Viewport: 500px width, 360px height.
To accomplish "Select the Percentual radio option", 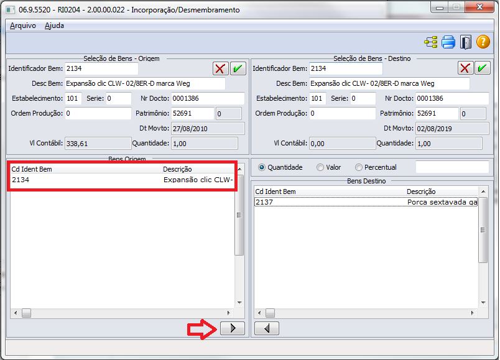I will click(x=359, y=167).
